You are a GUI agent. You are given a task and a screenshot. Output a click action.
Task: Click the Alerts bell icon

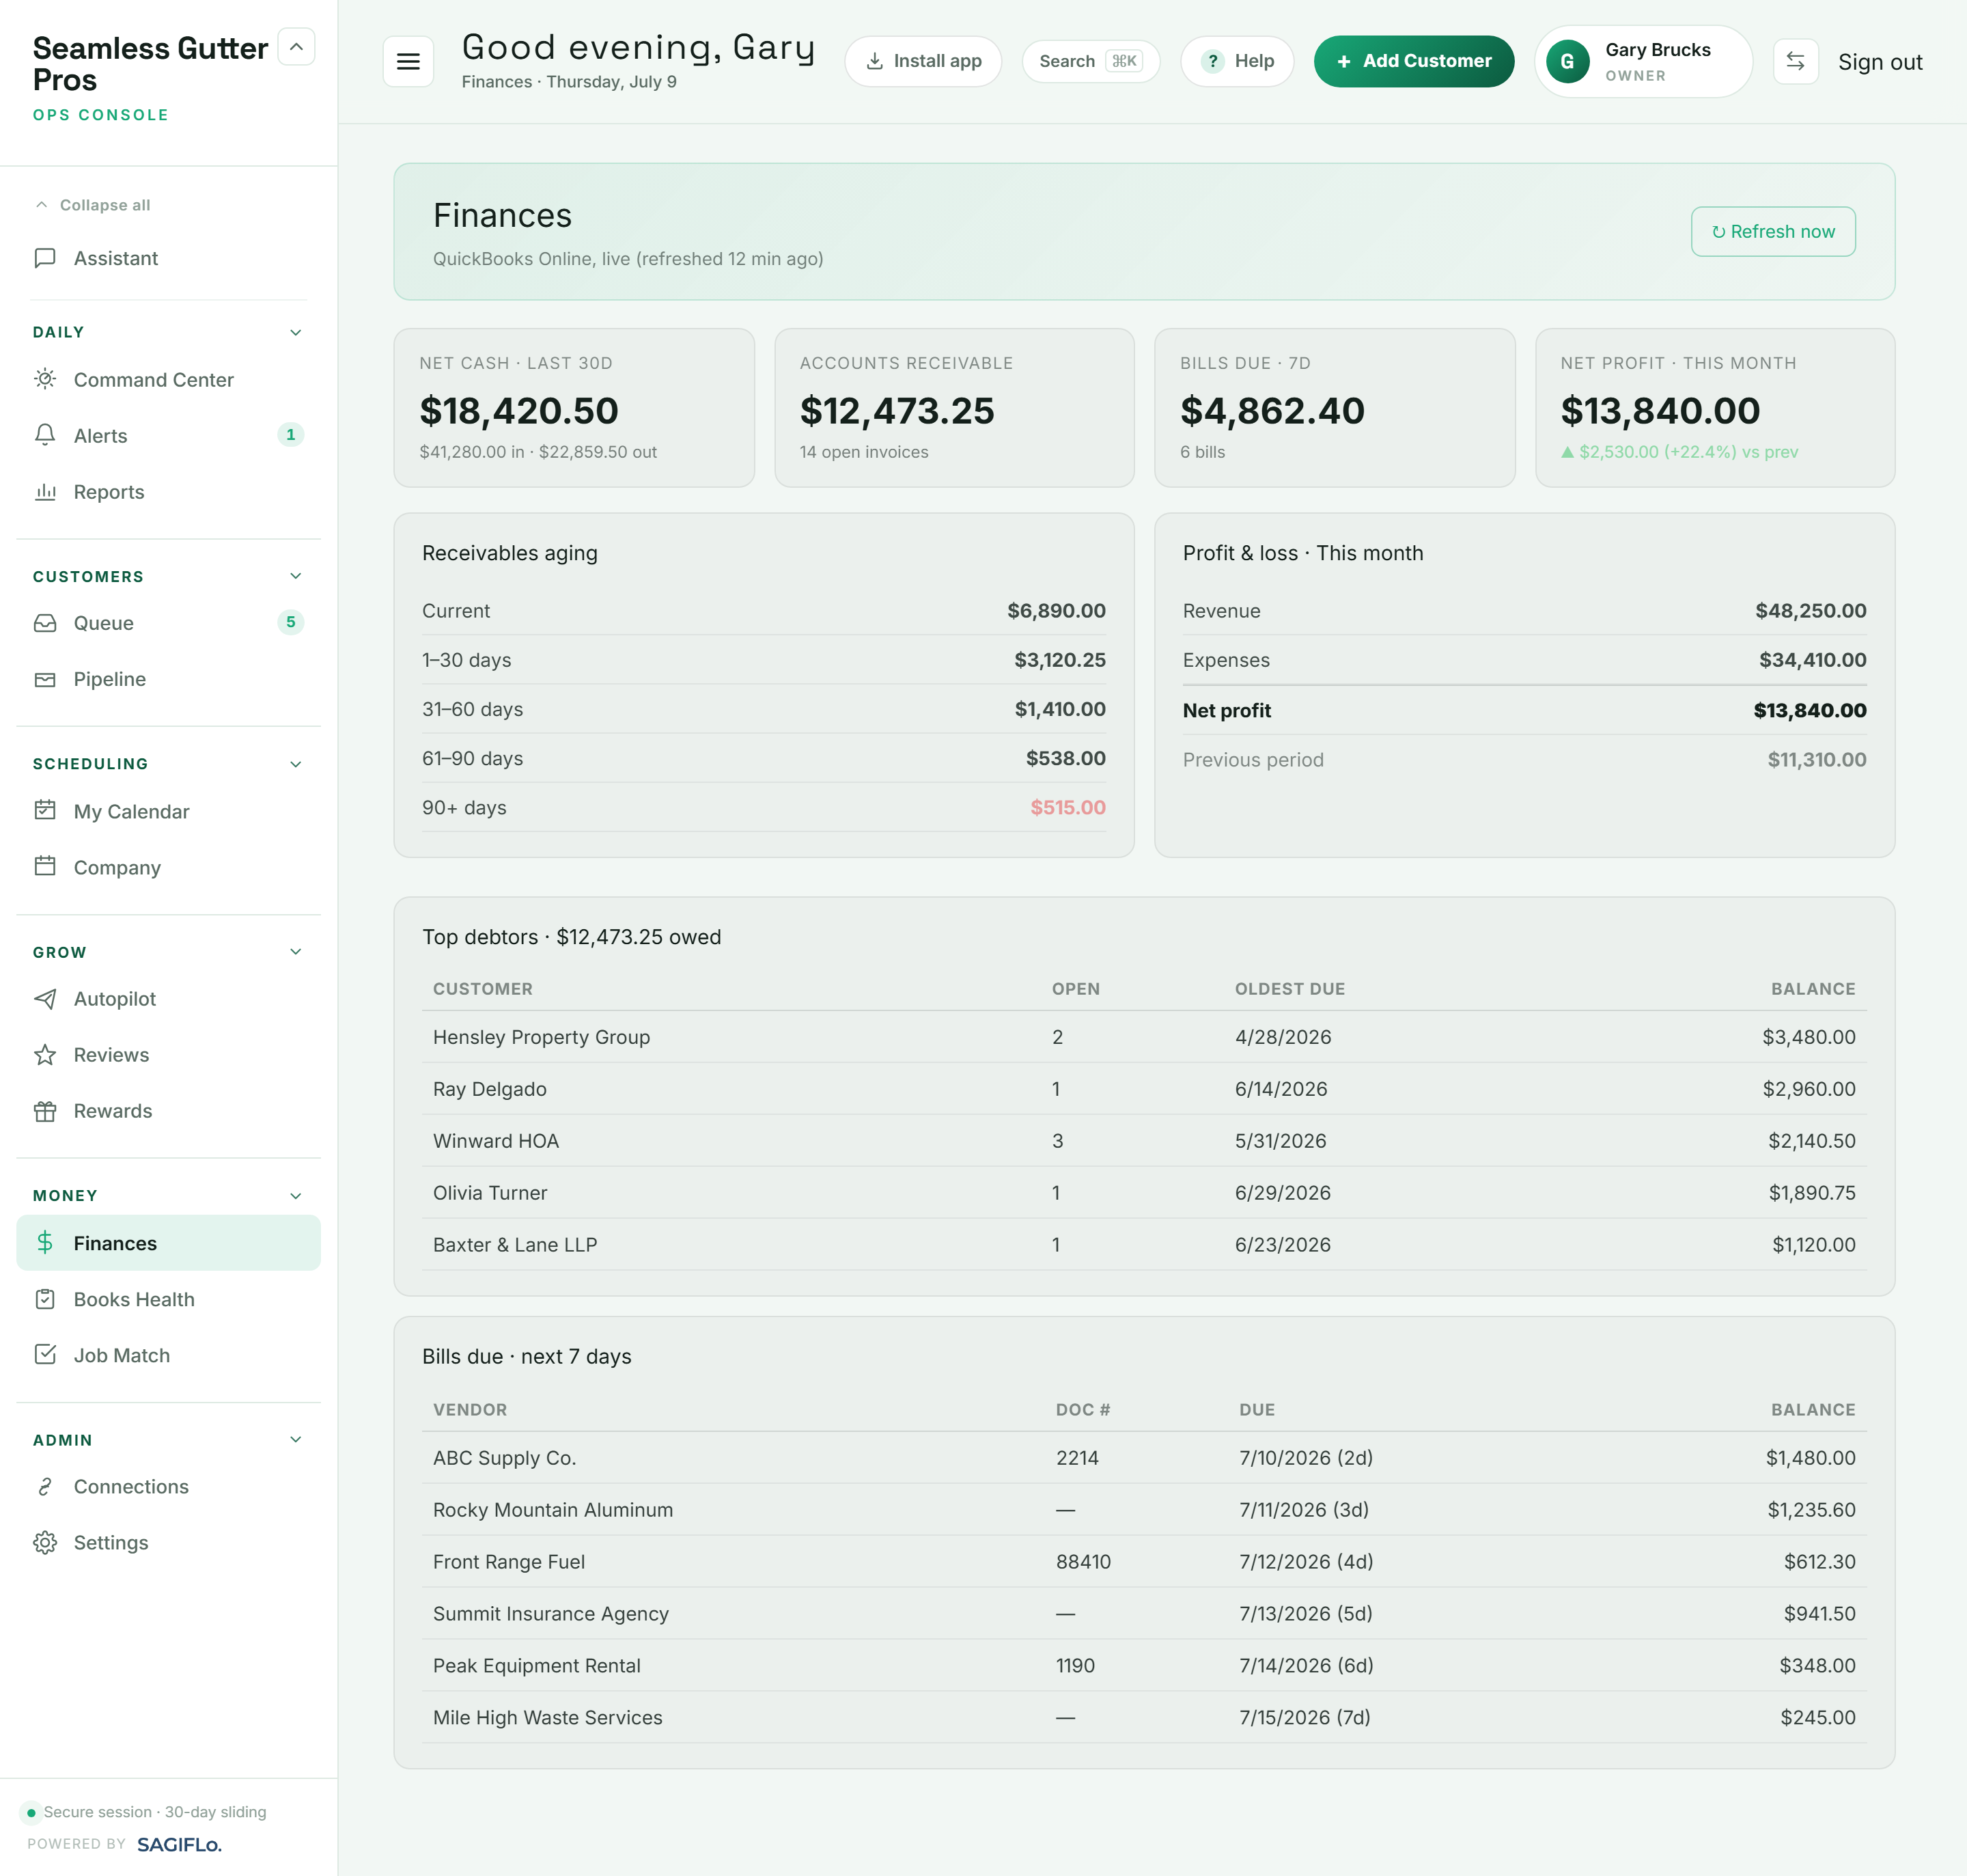[45, 435]
